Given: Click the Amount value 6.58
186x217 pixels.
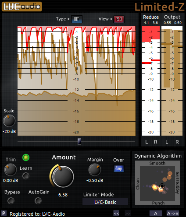Looking at the screenshot, I should click(63, 195).
